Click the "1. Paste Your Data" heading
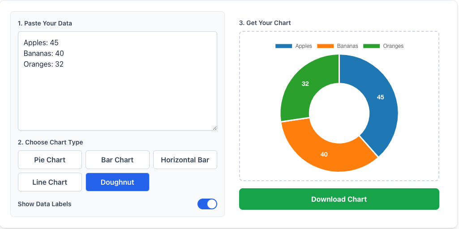Viewport: 459px width, 229px height. [45, 23]
